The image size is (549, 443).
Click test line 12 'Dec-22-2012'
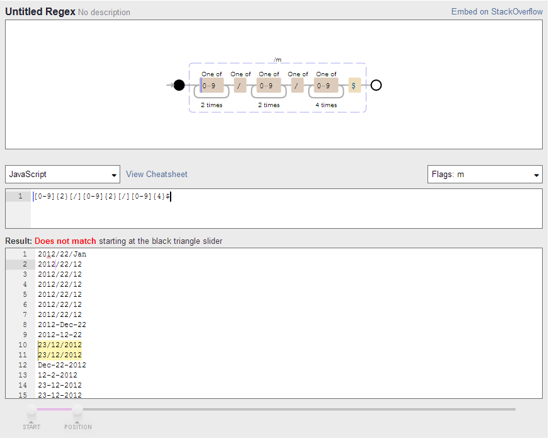click(x=62, y=365)
